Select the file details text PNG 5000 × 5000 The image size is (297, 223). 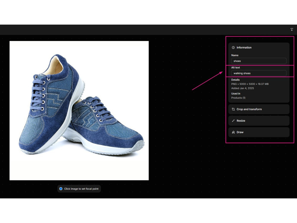click(x=250, y=84)
